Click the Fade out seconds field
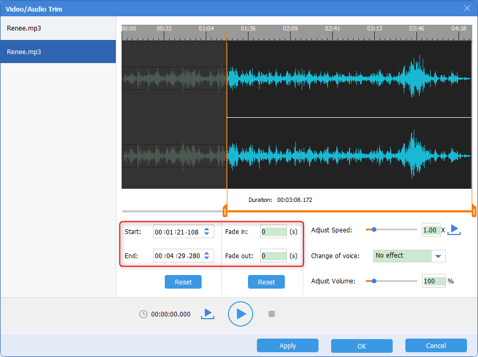 point(273,256)
